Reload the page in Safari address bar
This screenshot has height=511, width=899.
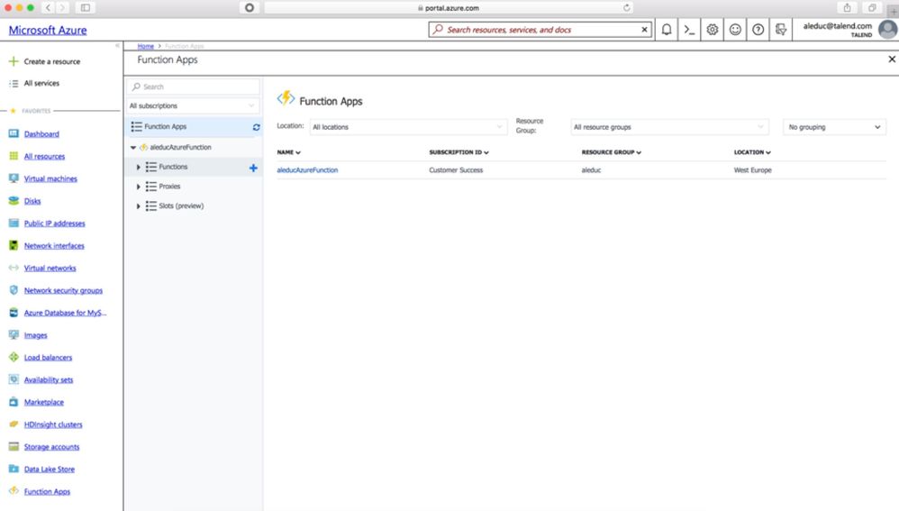pos(627,7)
